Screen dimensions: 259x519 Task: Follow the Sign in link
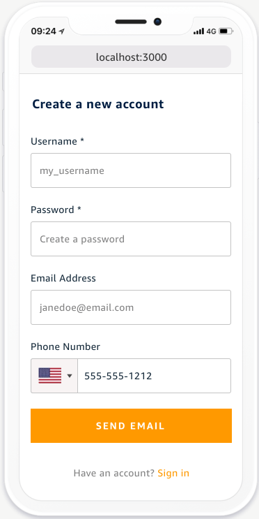[173, 473]
